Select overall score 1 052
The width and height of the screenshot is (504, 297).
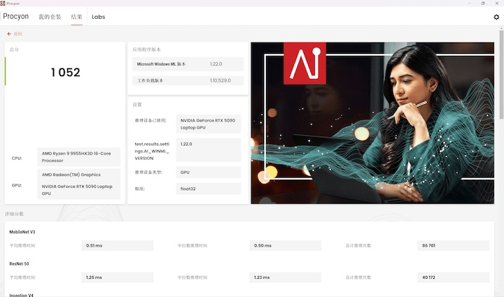66,72
